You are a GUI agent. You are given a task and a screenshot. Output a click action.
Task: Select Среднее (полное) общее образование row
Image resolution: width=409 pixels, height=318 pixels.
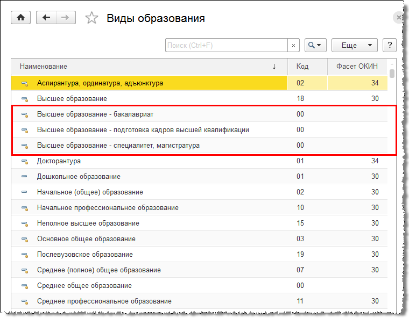coord(200,270)
